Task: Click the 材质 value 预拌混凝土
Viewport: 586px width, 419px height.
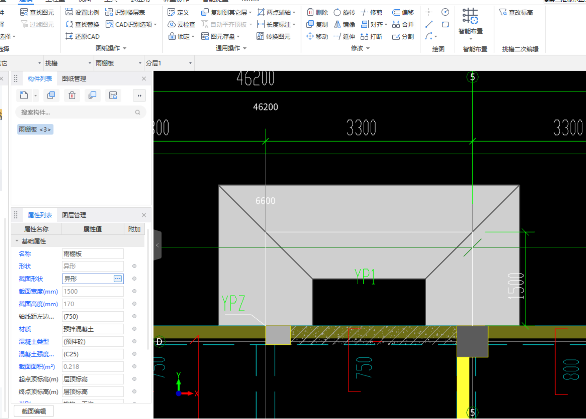Action: 93,329
